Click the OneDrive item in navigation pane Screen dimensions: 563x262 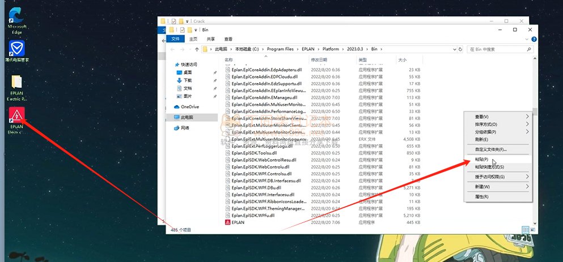tap(189, 106)
